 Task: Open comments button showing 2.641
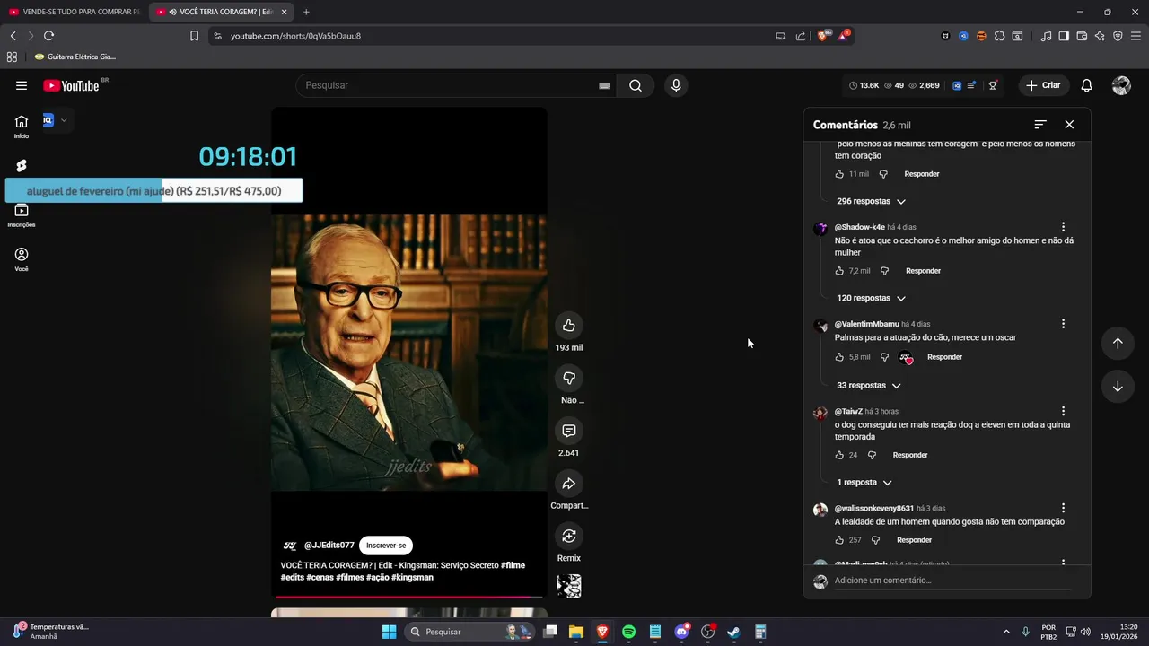click(x=569, y=431)
